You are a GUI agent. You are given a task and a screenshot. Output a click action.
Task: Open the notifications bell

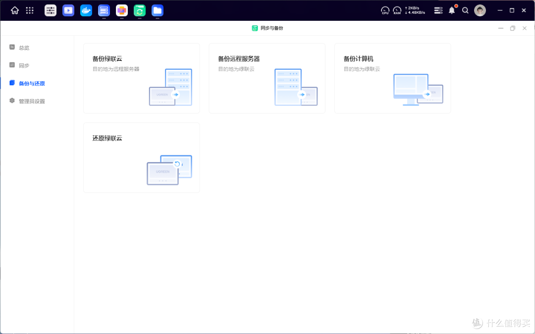click(x=452, y=10)
